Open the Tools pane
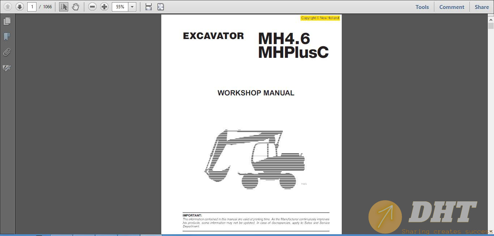This screenshot has width=494, height=236. (422, 7)
